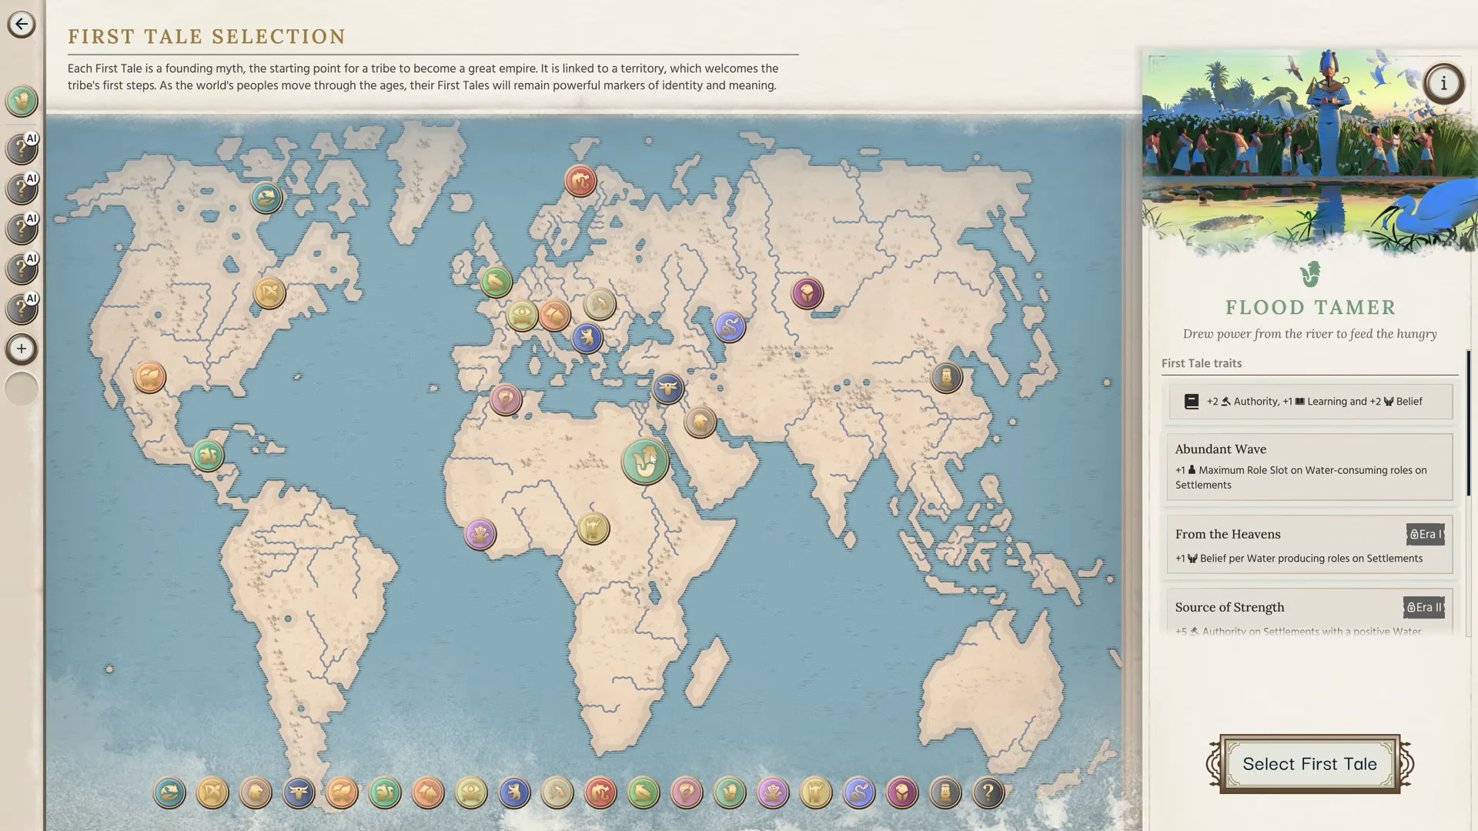The image size is (1478, 831).
Task: Open the info panel with the i button
Action: pyautogui.click(x=1443, y=83)
